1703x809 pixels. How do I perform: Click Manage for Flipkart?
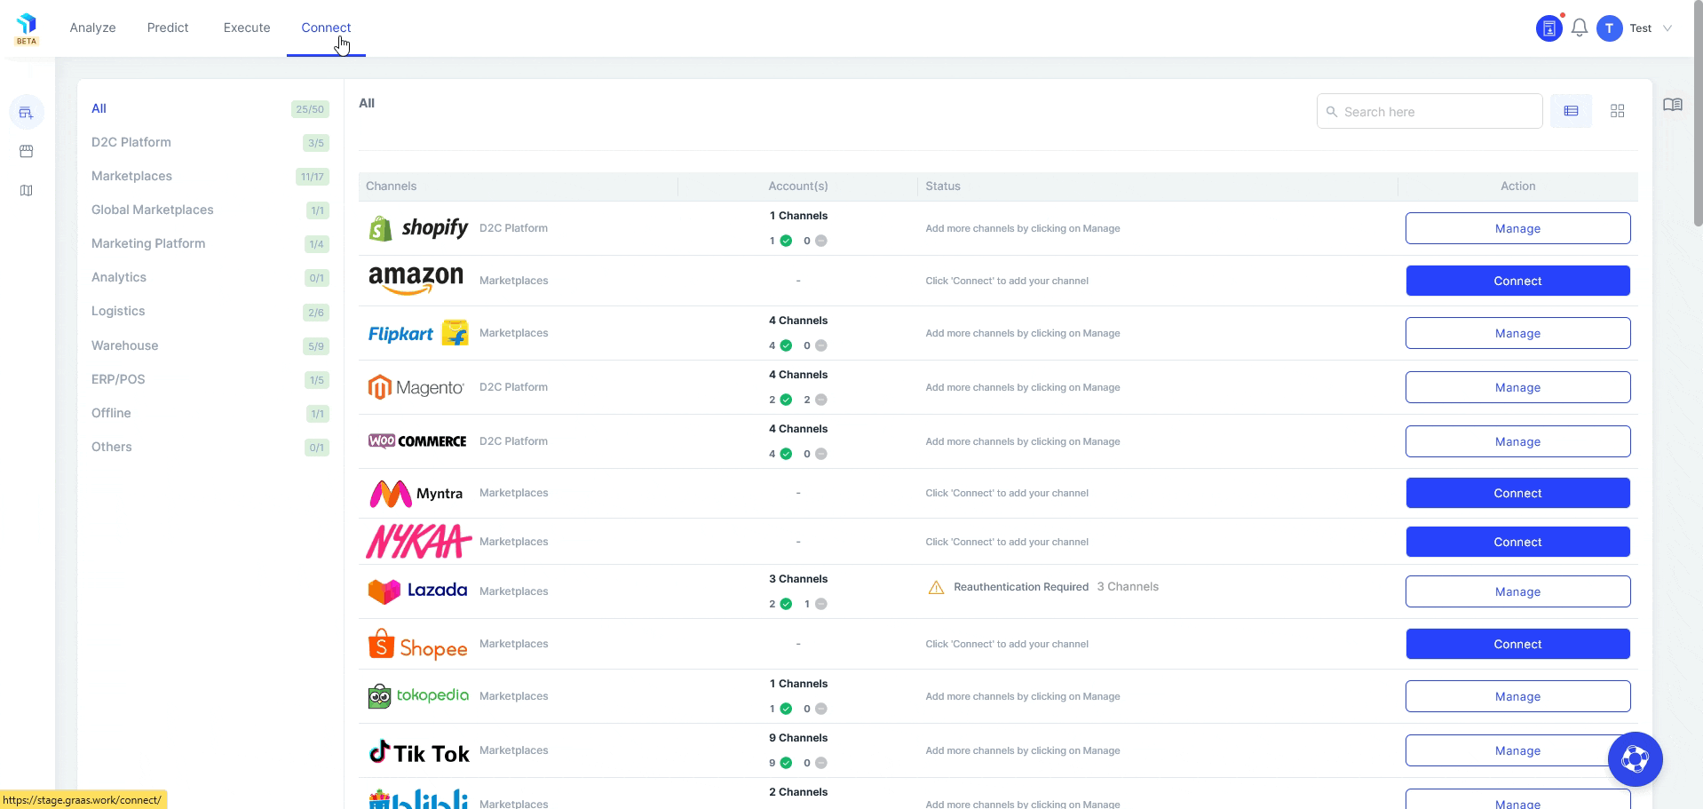[x=1517, y=333]
